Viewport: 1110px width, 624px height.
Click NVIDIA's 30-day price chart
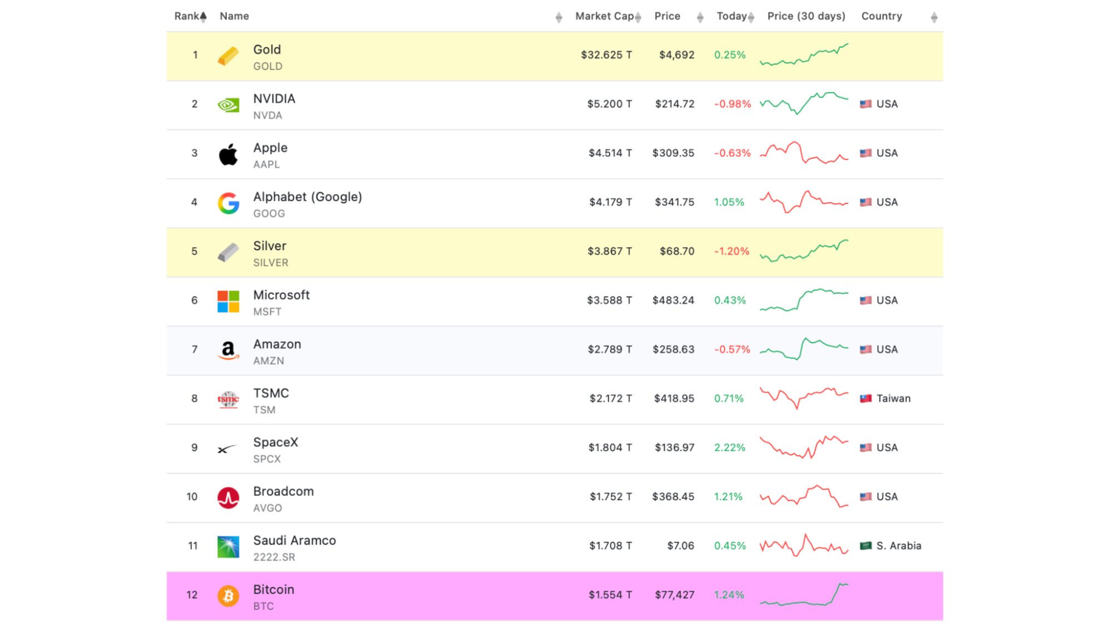[x=804, y=103]
